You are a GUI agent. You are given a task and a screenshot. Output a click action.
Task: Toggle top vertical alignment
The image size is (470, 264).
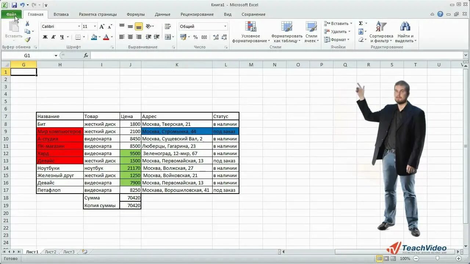[122, 26]
